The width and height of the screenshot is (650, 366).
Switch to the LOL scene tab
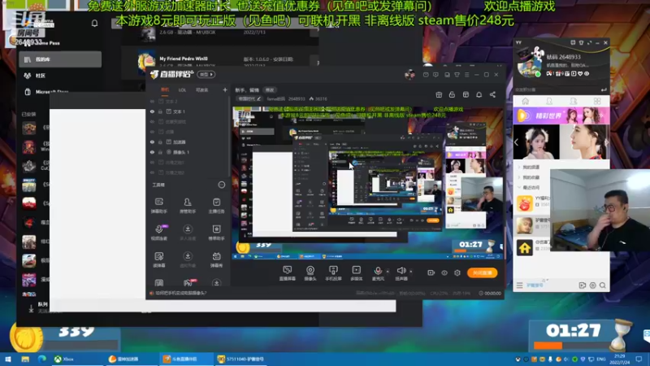click(x=182, y=89)
